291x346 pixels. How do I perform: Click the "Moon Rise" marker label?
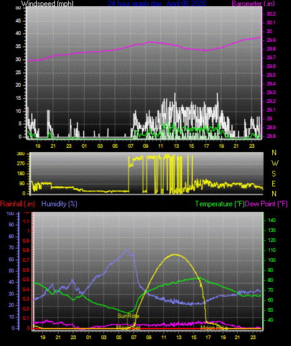[x=214, y=328]
